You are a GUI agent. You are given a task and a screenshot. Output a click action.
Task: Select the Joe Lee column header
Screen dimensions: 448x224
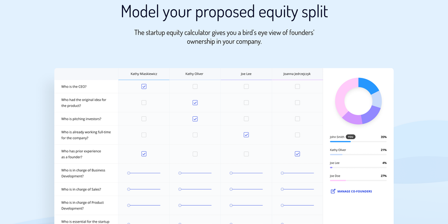coord(246,74)
